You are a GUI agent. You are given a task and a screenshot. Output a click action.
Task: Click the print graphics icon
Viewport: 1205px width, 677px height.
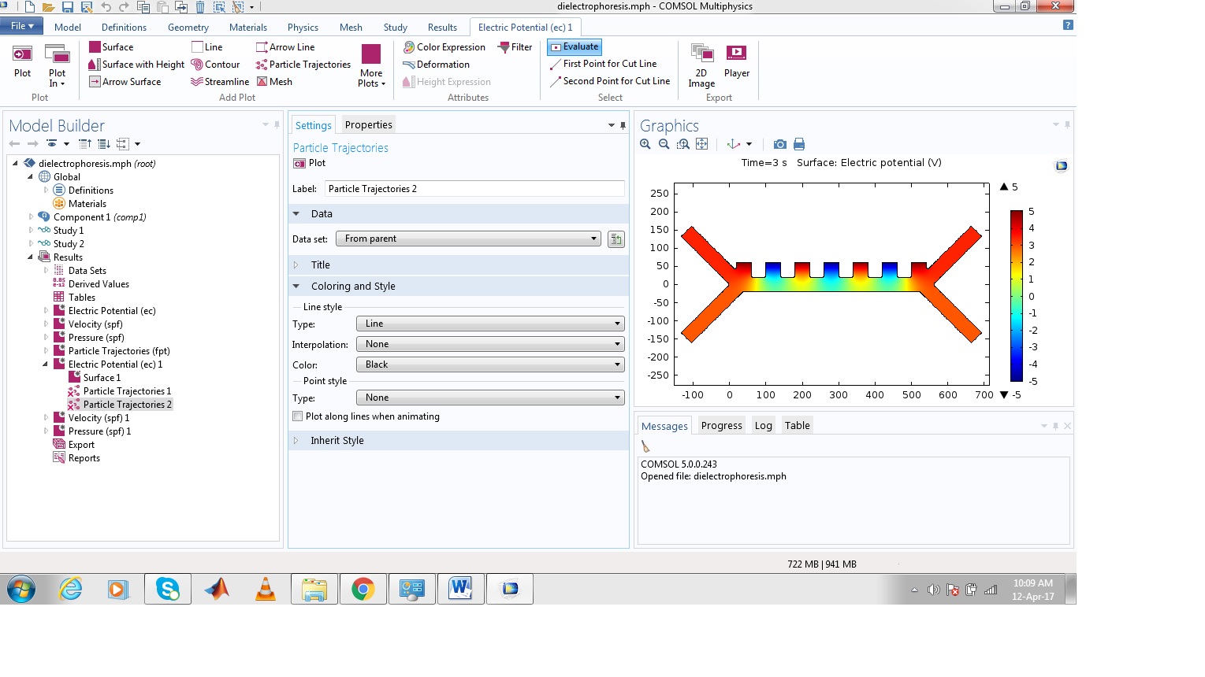(799, 144)
